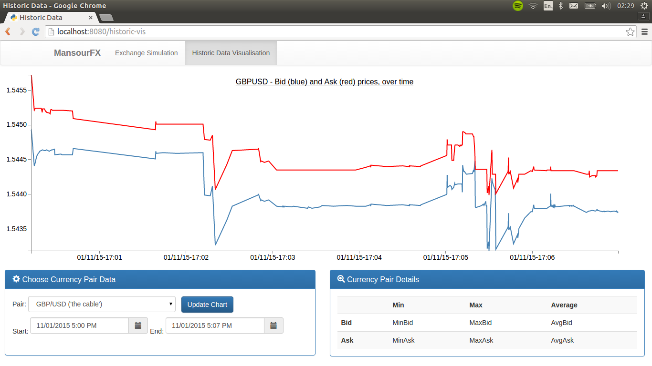Click the AvgAsk table cell
Viewport: 652px width, 366px height.
[563, 340]
